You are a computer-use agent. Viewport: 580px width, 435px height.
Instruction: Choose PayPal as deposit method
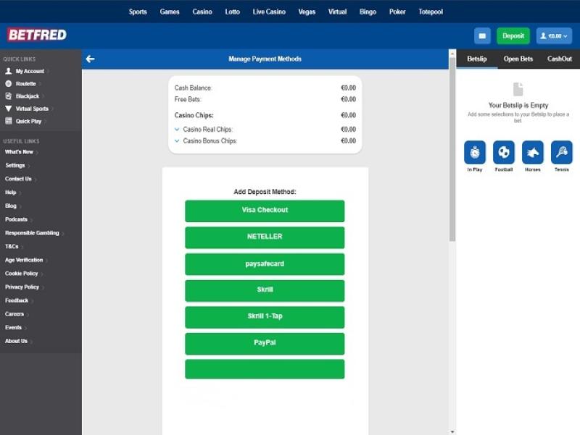pyautogui.click(x=265, y=343)
